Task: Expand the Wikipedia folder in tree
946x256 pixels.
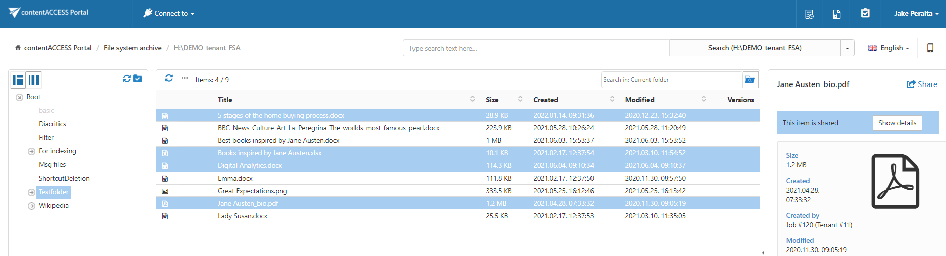Action: coord(31,206)
